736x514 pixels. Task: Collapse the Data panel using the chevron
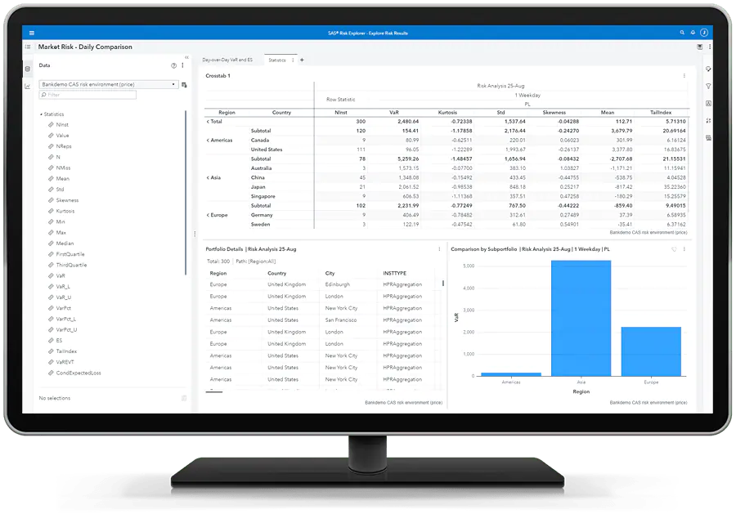pyautogui.click(x=188, y=56)
